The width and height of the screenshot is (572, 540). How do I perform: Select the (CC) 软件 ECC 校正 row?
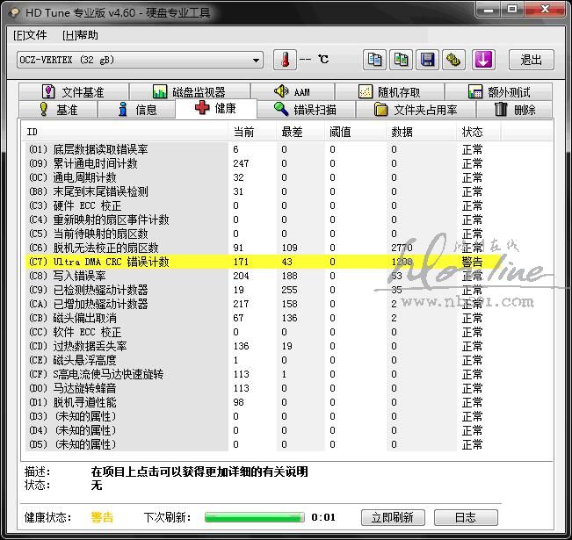[x=263, y=332]
